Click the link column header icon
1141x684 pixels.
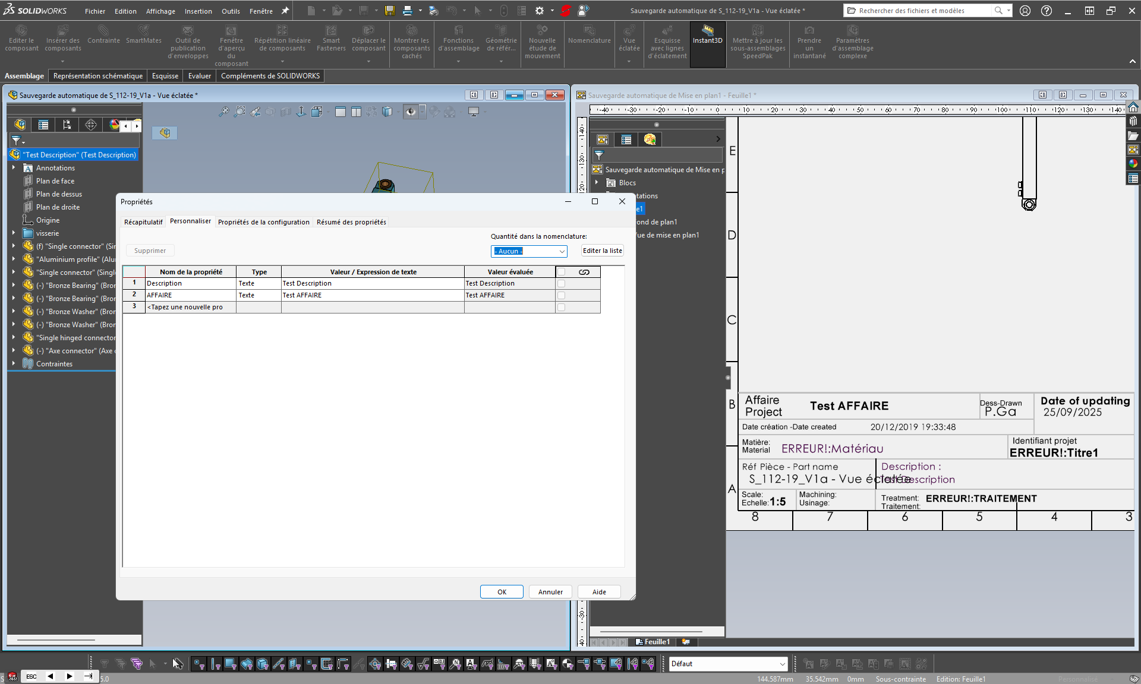pos(584,272)
